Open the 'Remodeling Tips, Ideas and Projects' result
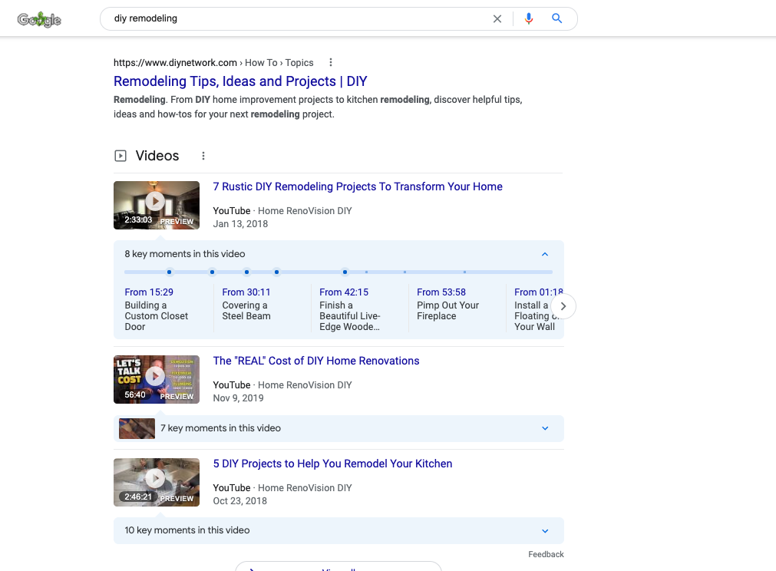This screenshot has height=571, width=776. coord(240,81)
